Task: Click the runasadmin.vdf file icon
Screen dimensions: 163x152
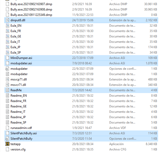Action: tap(7, 128)
